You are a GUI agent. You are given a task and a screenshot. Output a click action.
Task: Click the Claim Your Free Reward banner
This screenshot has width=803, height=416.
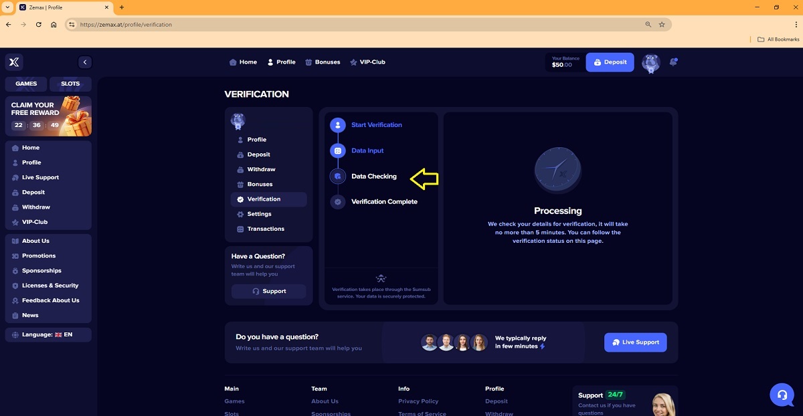coord(48,116)
